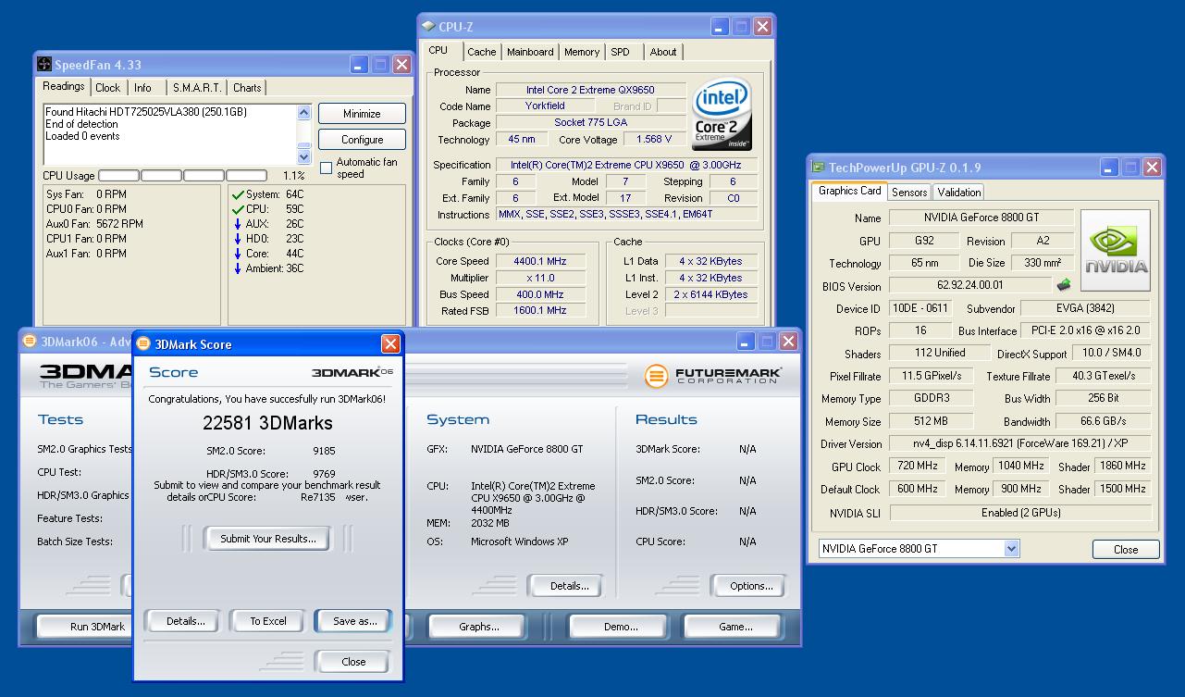The height and width of the screenshot is (697, 1185).
Task: Click the SpeedFan title bar icon
Action: pos(44,64)
